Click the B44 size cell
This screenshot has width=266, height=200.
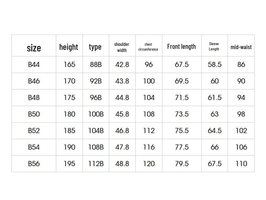point(34,65)
